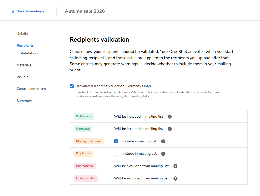The width and height of the screenshot is (260, 196).
Task: Click Advanced Address Validation (Germany Only) label
Action: pyautogui.click(x=114, y=86)
